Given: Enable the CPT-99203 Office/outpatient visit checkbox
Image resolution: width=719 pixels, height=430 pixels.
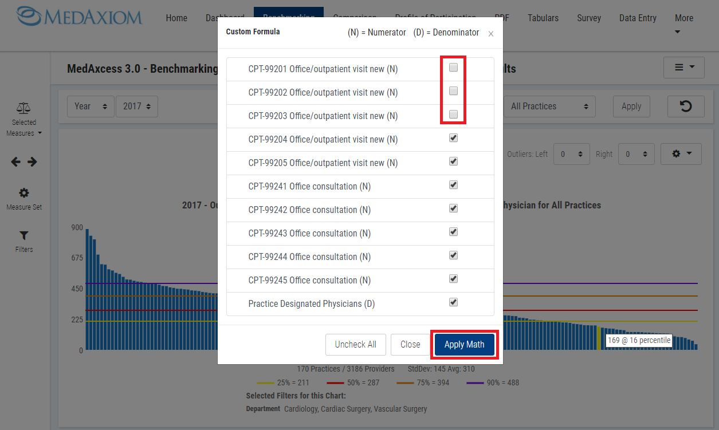Looking at the screenshot, I should coord(453,115).
